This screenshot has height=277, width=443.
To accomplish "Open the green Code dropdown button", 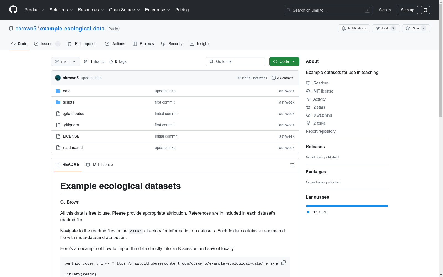I will tap(284, 61).
